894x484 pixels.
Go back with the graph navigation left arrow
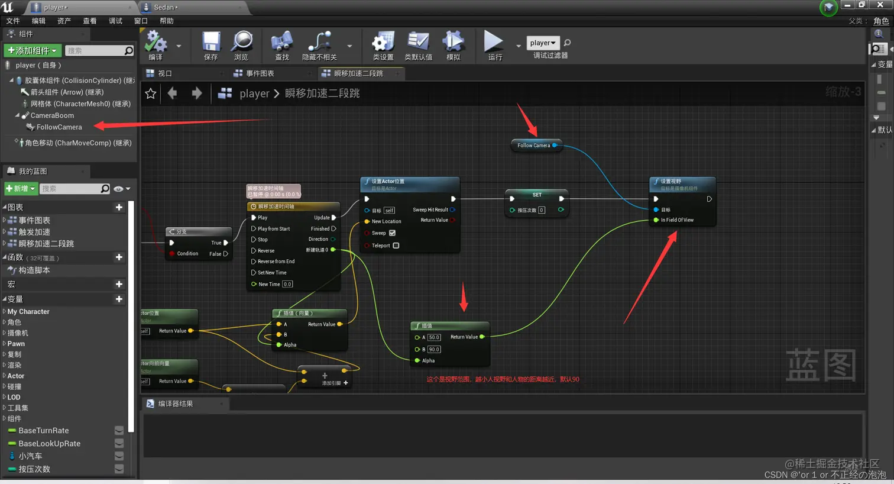coord(172,93)
